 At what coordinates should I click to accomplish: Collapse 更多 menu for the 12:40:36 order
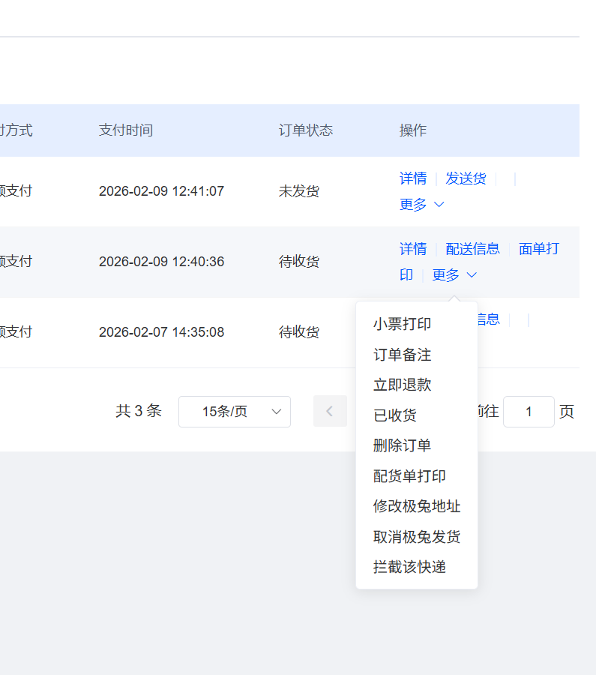click(x=454, y=275)
